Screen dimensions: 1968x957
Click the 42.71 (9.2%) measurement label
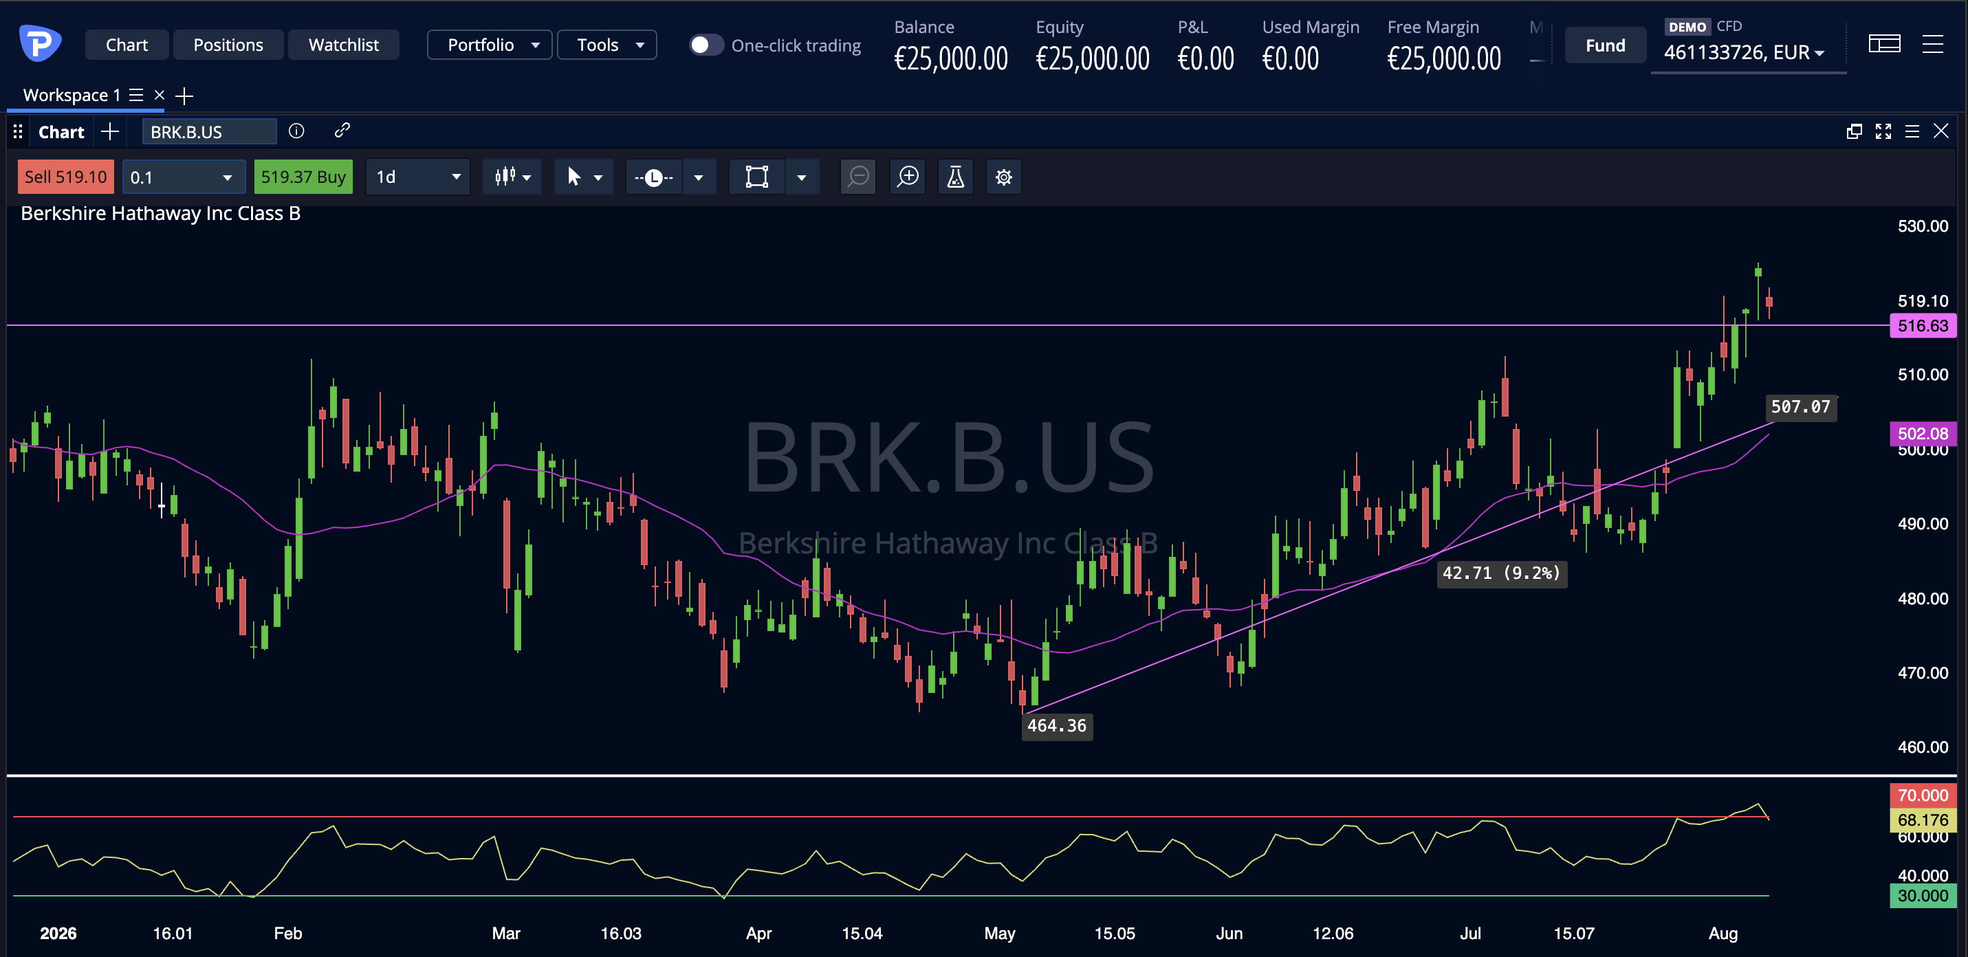pyautogui.click(x=1501, y=573)
